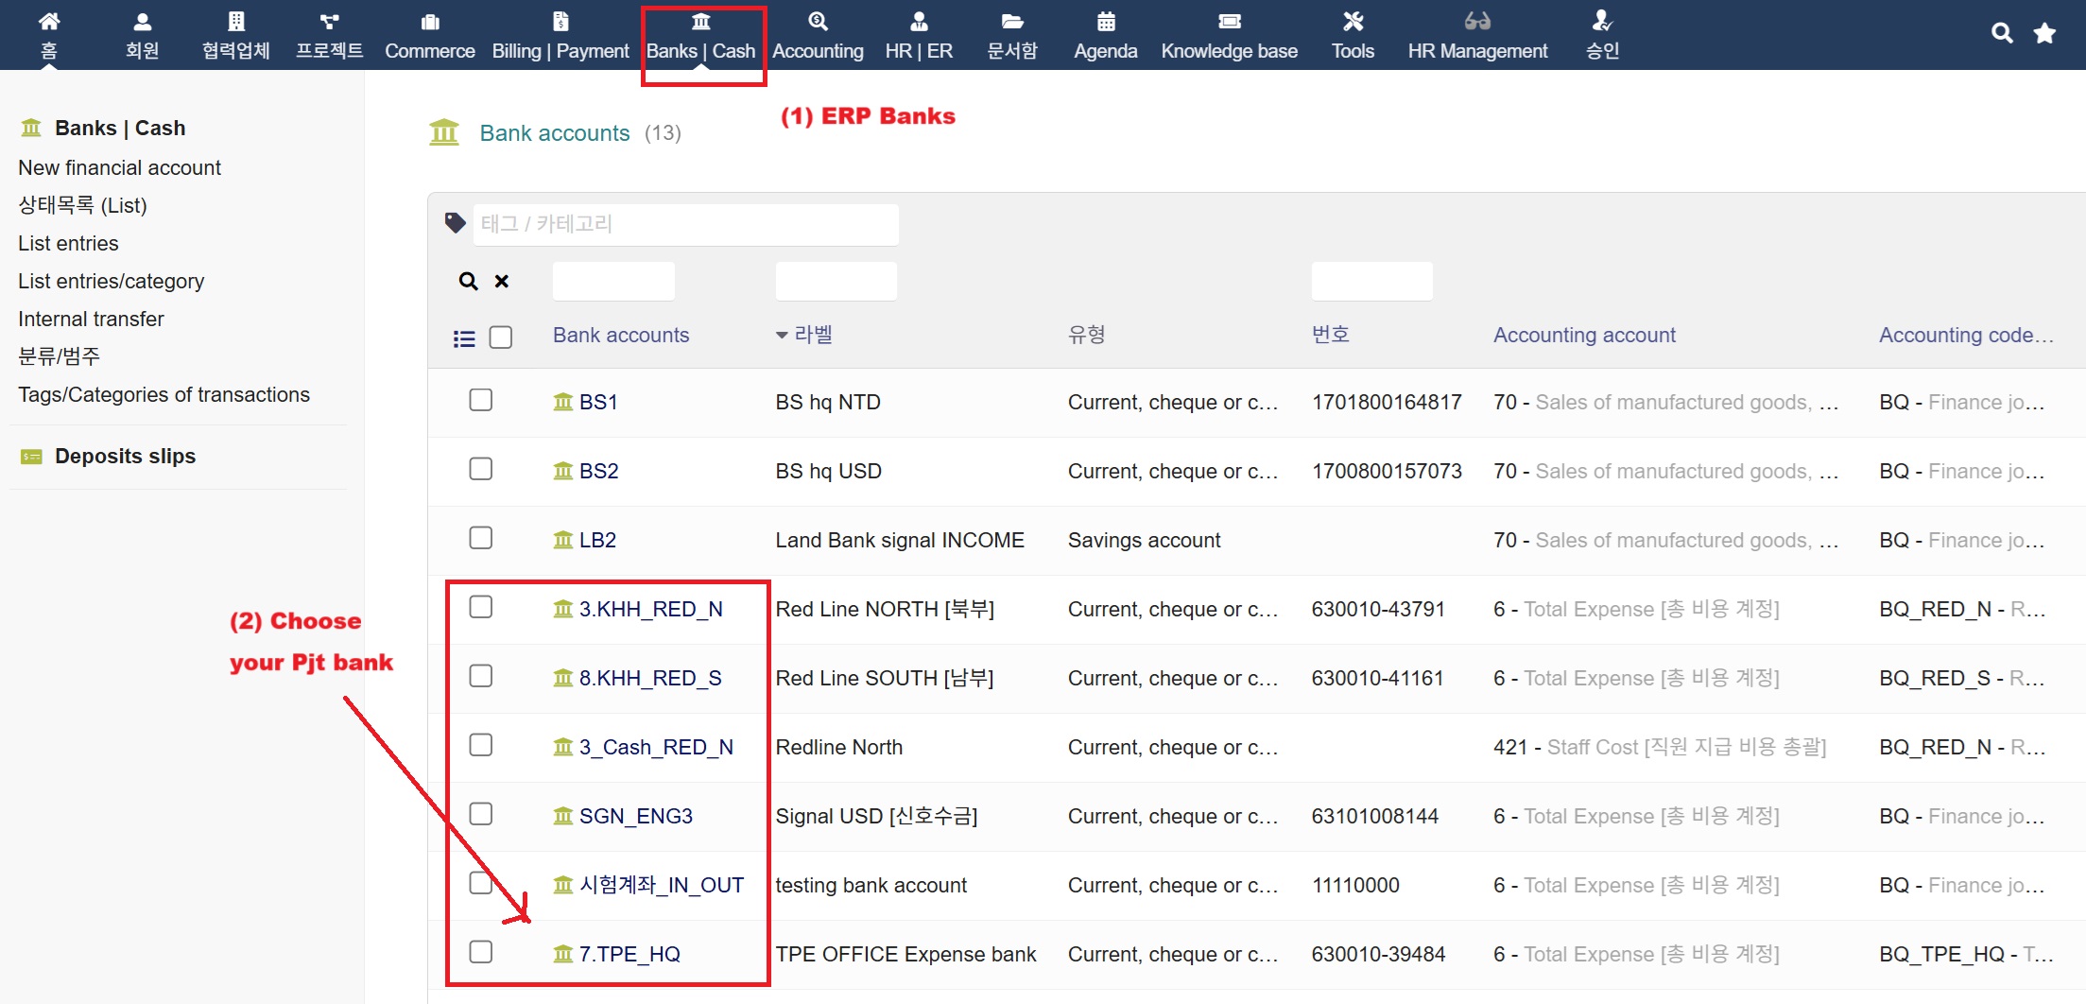Open the Accounting menu
Viewport: 2086px width, 1004px height.
[x=818, y=36]
